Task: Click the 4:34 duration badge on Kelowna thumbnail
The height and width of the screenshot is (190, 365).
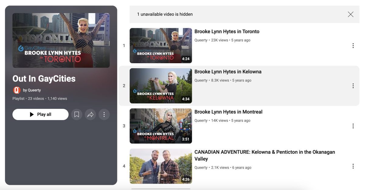Action: (x=186, y=99)
